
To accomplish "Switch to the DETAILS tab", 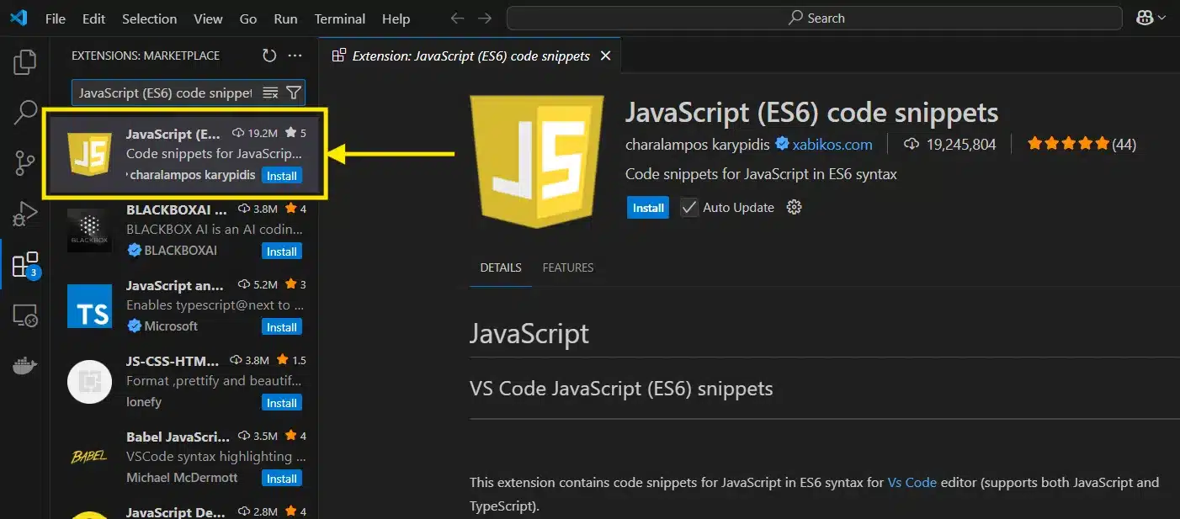I will point(501,267).
